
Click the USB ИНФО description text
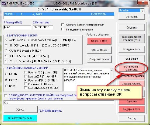pyautogui.click(x=87, y=75)
